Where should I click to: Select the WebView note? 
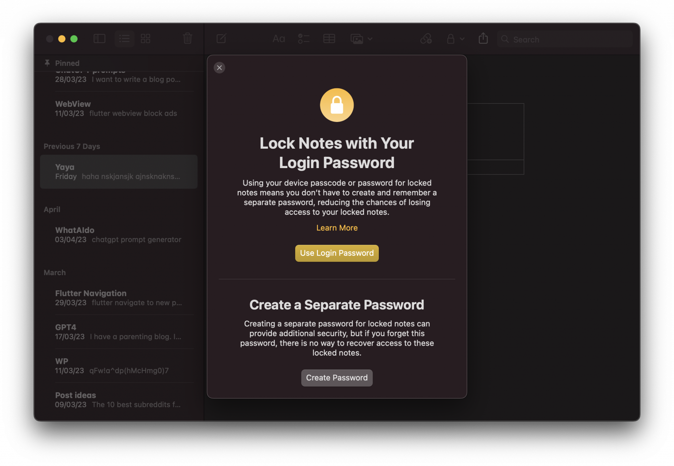point(119,108)
